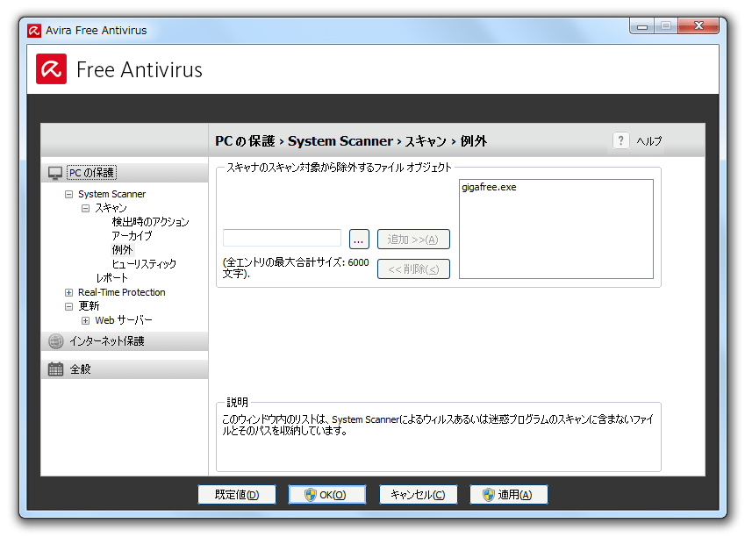Expand the Web サーバー node
The height and width of the screenshot is (537, 745).
(x=85, y=321)
